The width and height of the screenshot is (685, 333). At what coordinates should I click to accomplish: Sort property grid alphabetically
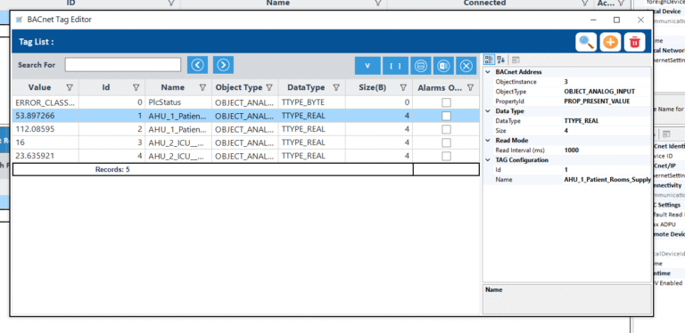pos(501,60)
